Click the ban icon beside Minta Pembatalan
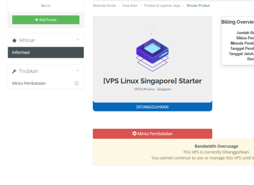This screenshot has width=254, height=185. pyautogui.click(x=76, y=83)
